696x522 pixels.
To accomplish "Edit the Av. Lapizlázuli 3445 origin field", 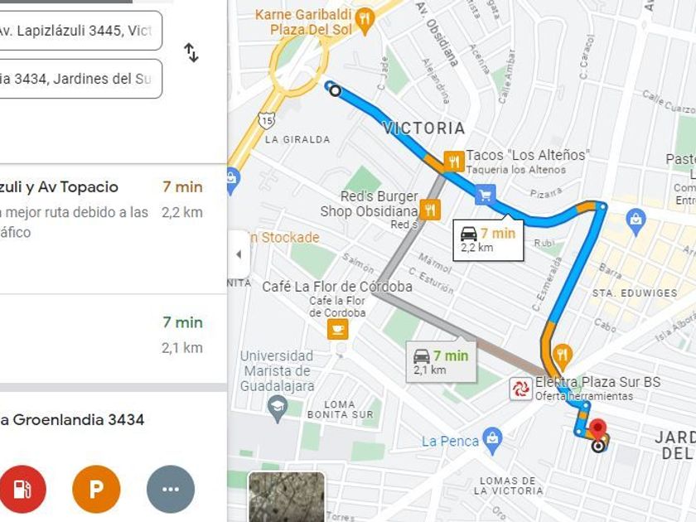I will tap(79, 30).
